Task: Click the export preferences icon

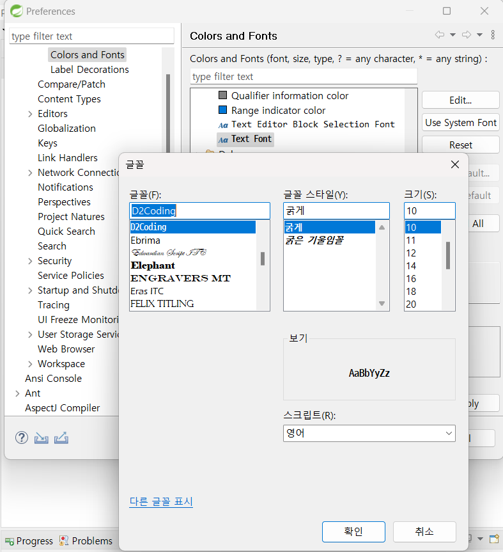Action: point(61,438)
